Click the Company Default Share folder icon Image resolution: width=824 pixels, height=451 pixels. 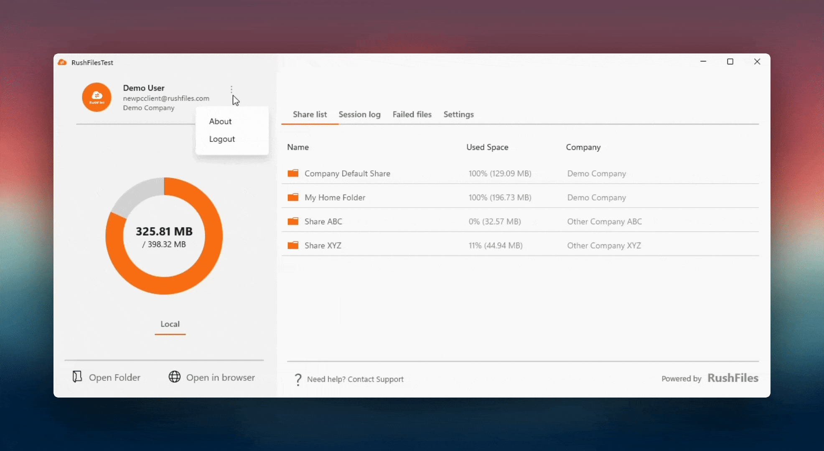293,173
